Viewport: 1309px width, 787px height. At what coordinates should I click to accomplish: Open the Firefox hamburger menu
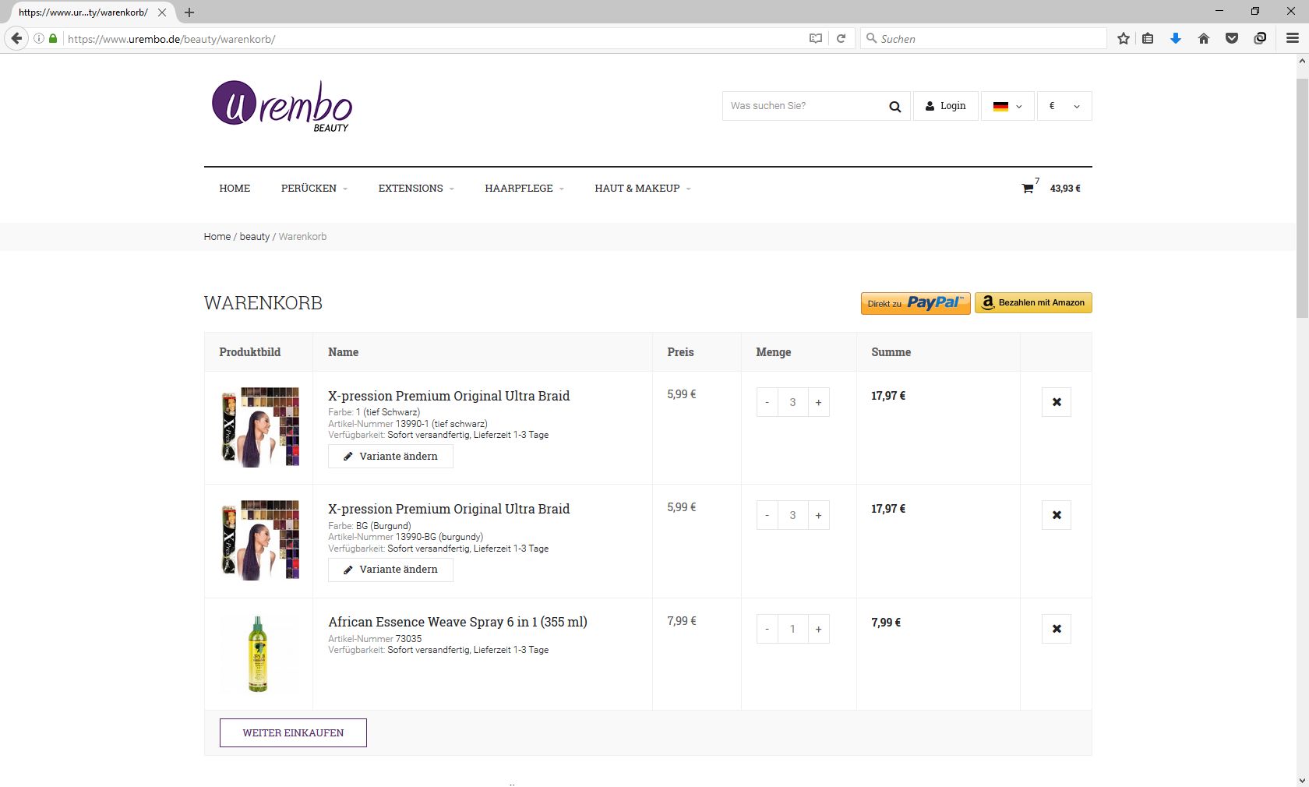1293,38
